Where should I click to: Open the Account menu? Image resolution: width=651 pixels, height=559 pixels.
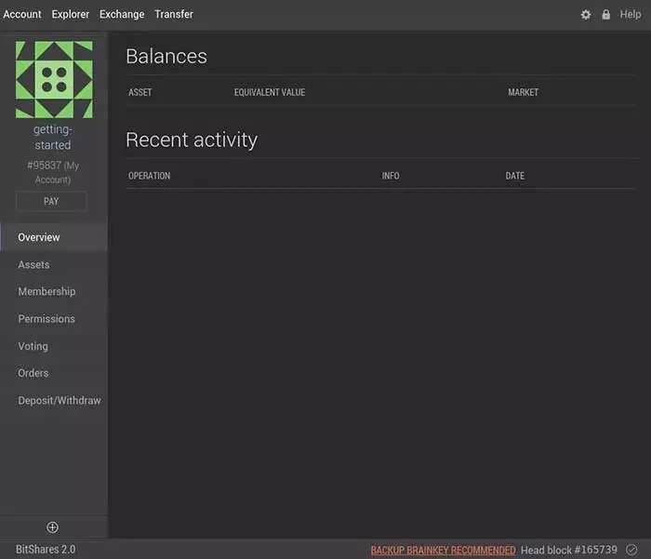pyautogui.click(x=22, y=14)
